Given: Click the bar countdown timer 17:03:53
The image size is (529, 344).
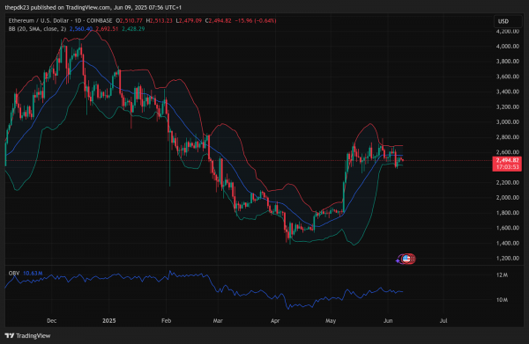Looking at the screenshot, I should (x=507, y=166).
